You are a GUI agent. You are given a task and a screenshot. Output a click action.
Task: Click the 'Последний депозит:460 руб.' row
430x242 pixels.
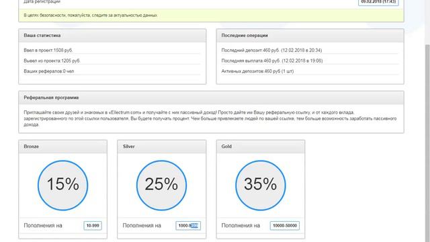(310, 50)
